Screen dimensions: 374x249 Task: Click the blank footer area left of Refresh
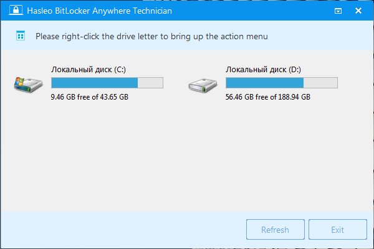pos(125,230)
